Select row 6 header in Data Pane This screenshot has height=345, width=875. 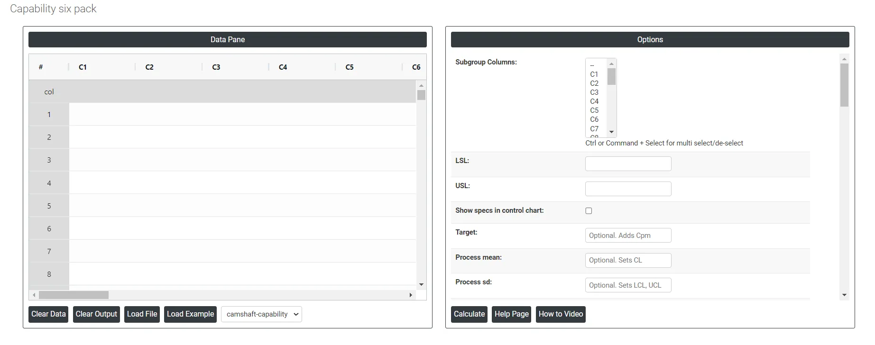(x=49, y=229)
